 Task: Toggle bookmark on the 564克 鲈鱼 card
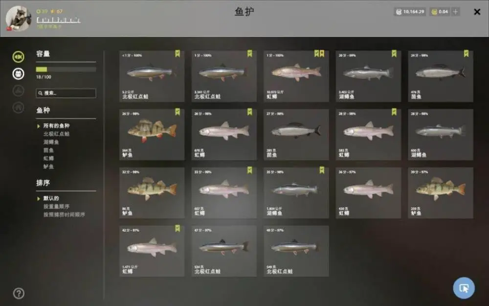178,112
